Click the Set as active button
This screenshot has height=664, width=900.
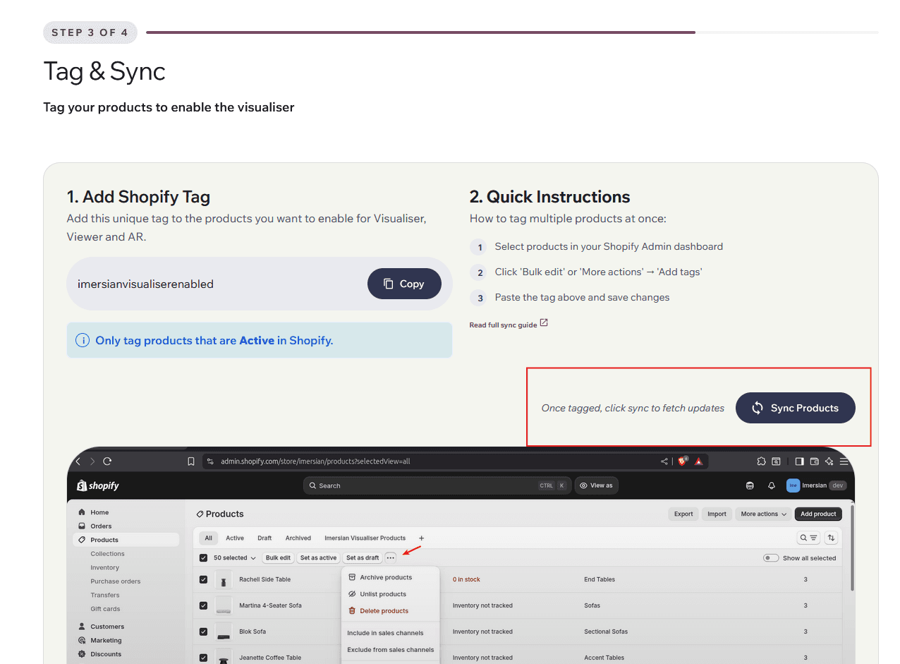pos(318,557)
